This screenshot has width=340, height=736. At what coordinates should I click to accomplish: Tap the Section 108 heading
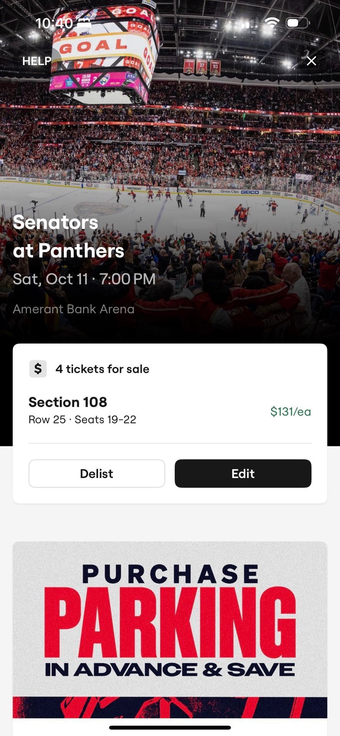[x=68, y=402]
